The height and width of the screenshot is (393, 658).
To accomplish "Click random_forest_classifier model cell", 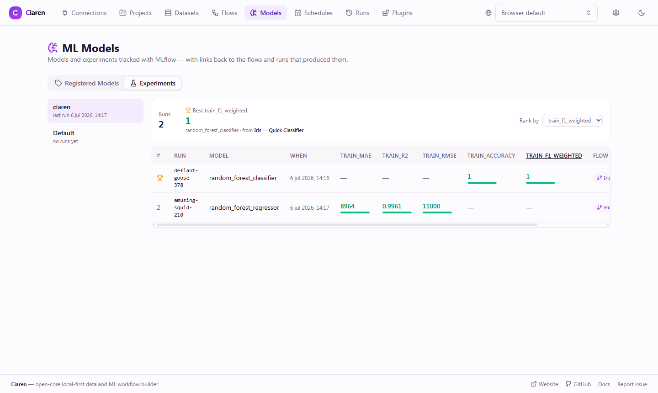I will (243, 178).
